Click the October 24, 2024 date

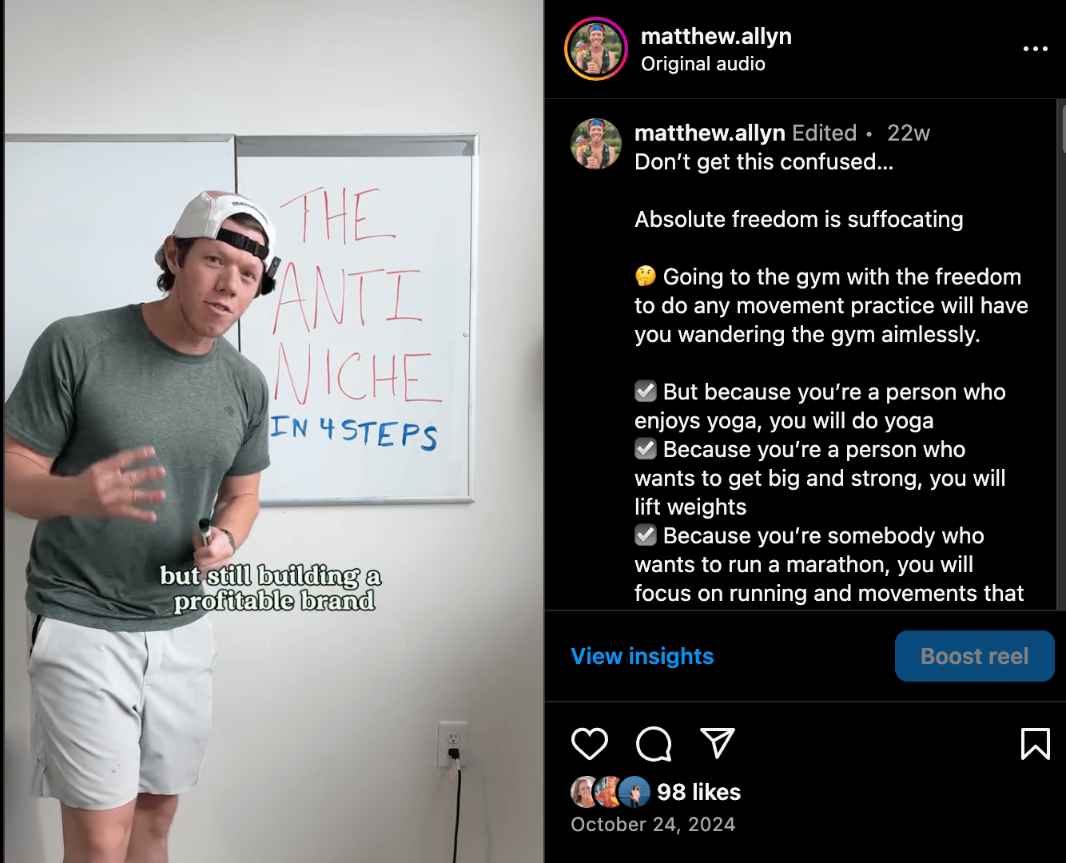[653, 825]
